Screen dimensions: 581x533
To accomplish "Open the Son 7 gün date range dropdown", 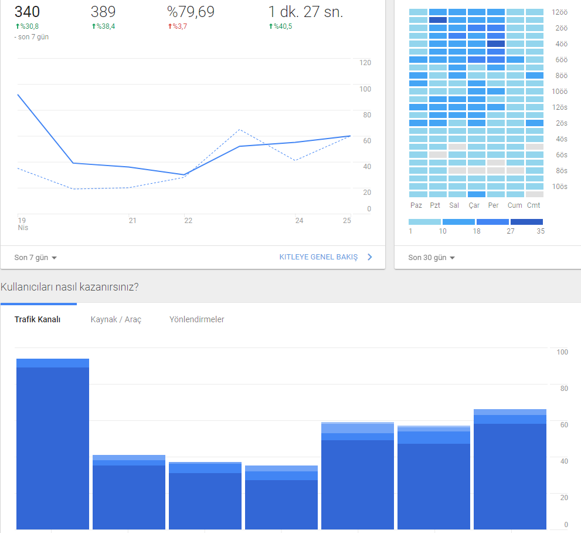I will point(36,258).
